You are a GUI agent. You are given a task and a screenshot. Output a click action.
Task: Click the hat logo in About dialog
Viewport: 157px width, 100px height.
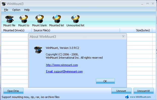pyautogui.click(x=38, y=49)
